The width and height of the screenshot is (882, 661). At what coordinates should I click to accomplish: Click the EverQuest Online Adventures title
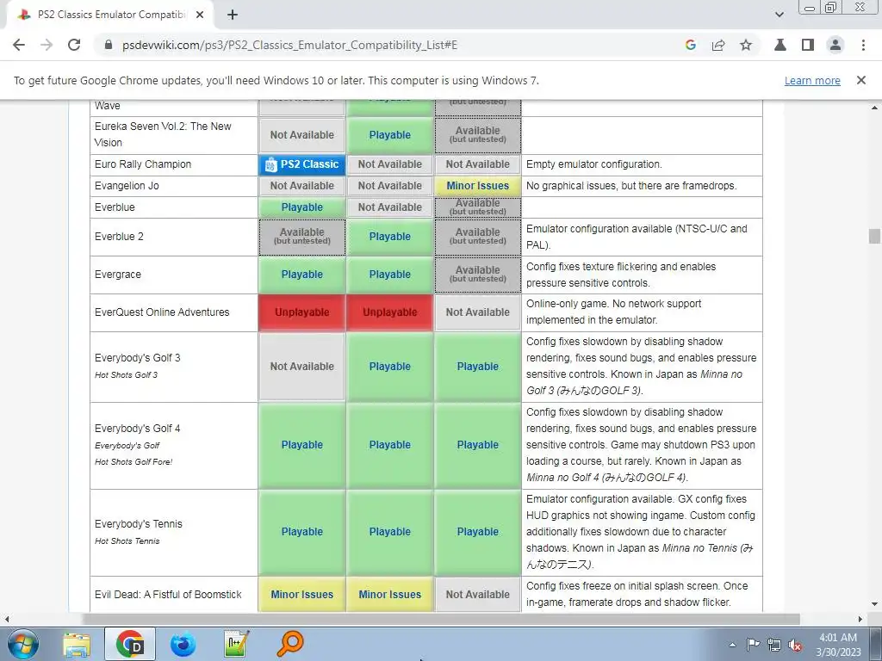(x=162, y=312)
